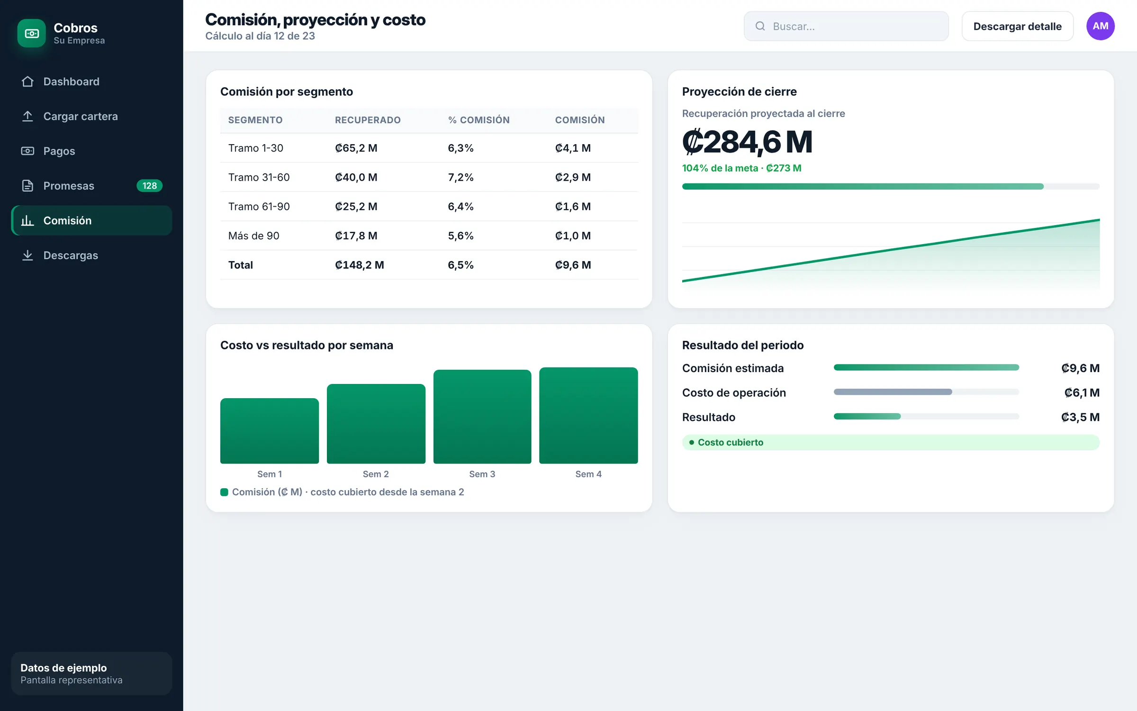Click the Cargar cartera upload icon
The image size is (1137, 711).
click(x=27, y=116)
